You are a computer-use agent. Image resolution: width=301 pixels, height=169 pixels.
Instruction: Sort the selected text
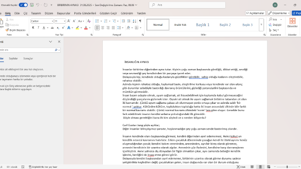coord(134,21)
